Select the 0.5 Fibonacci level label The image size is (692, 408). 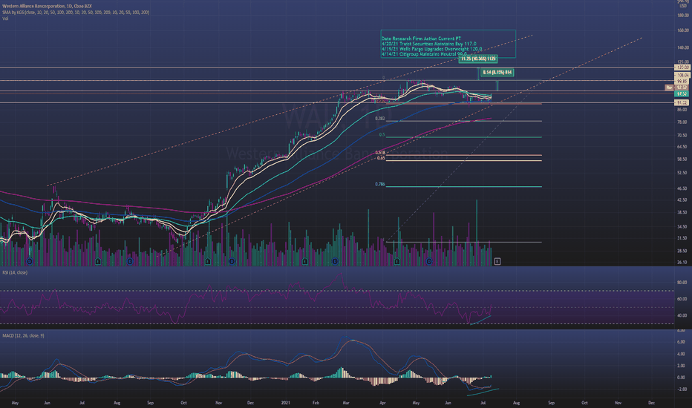point(382,135)
